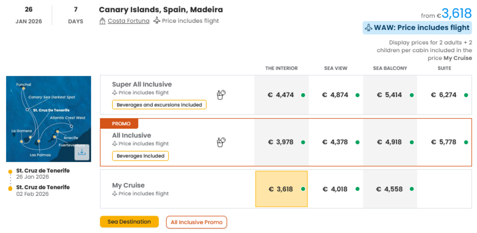
Task: Click the plane icon in the WAW badge
Action: [x=368, y=27]
